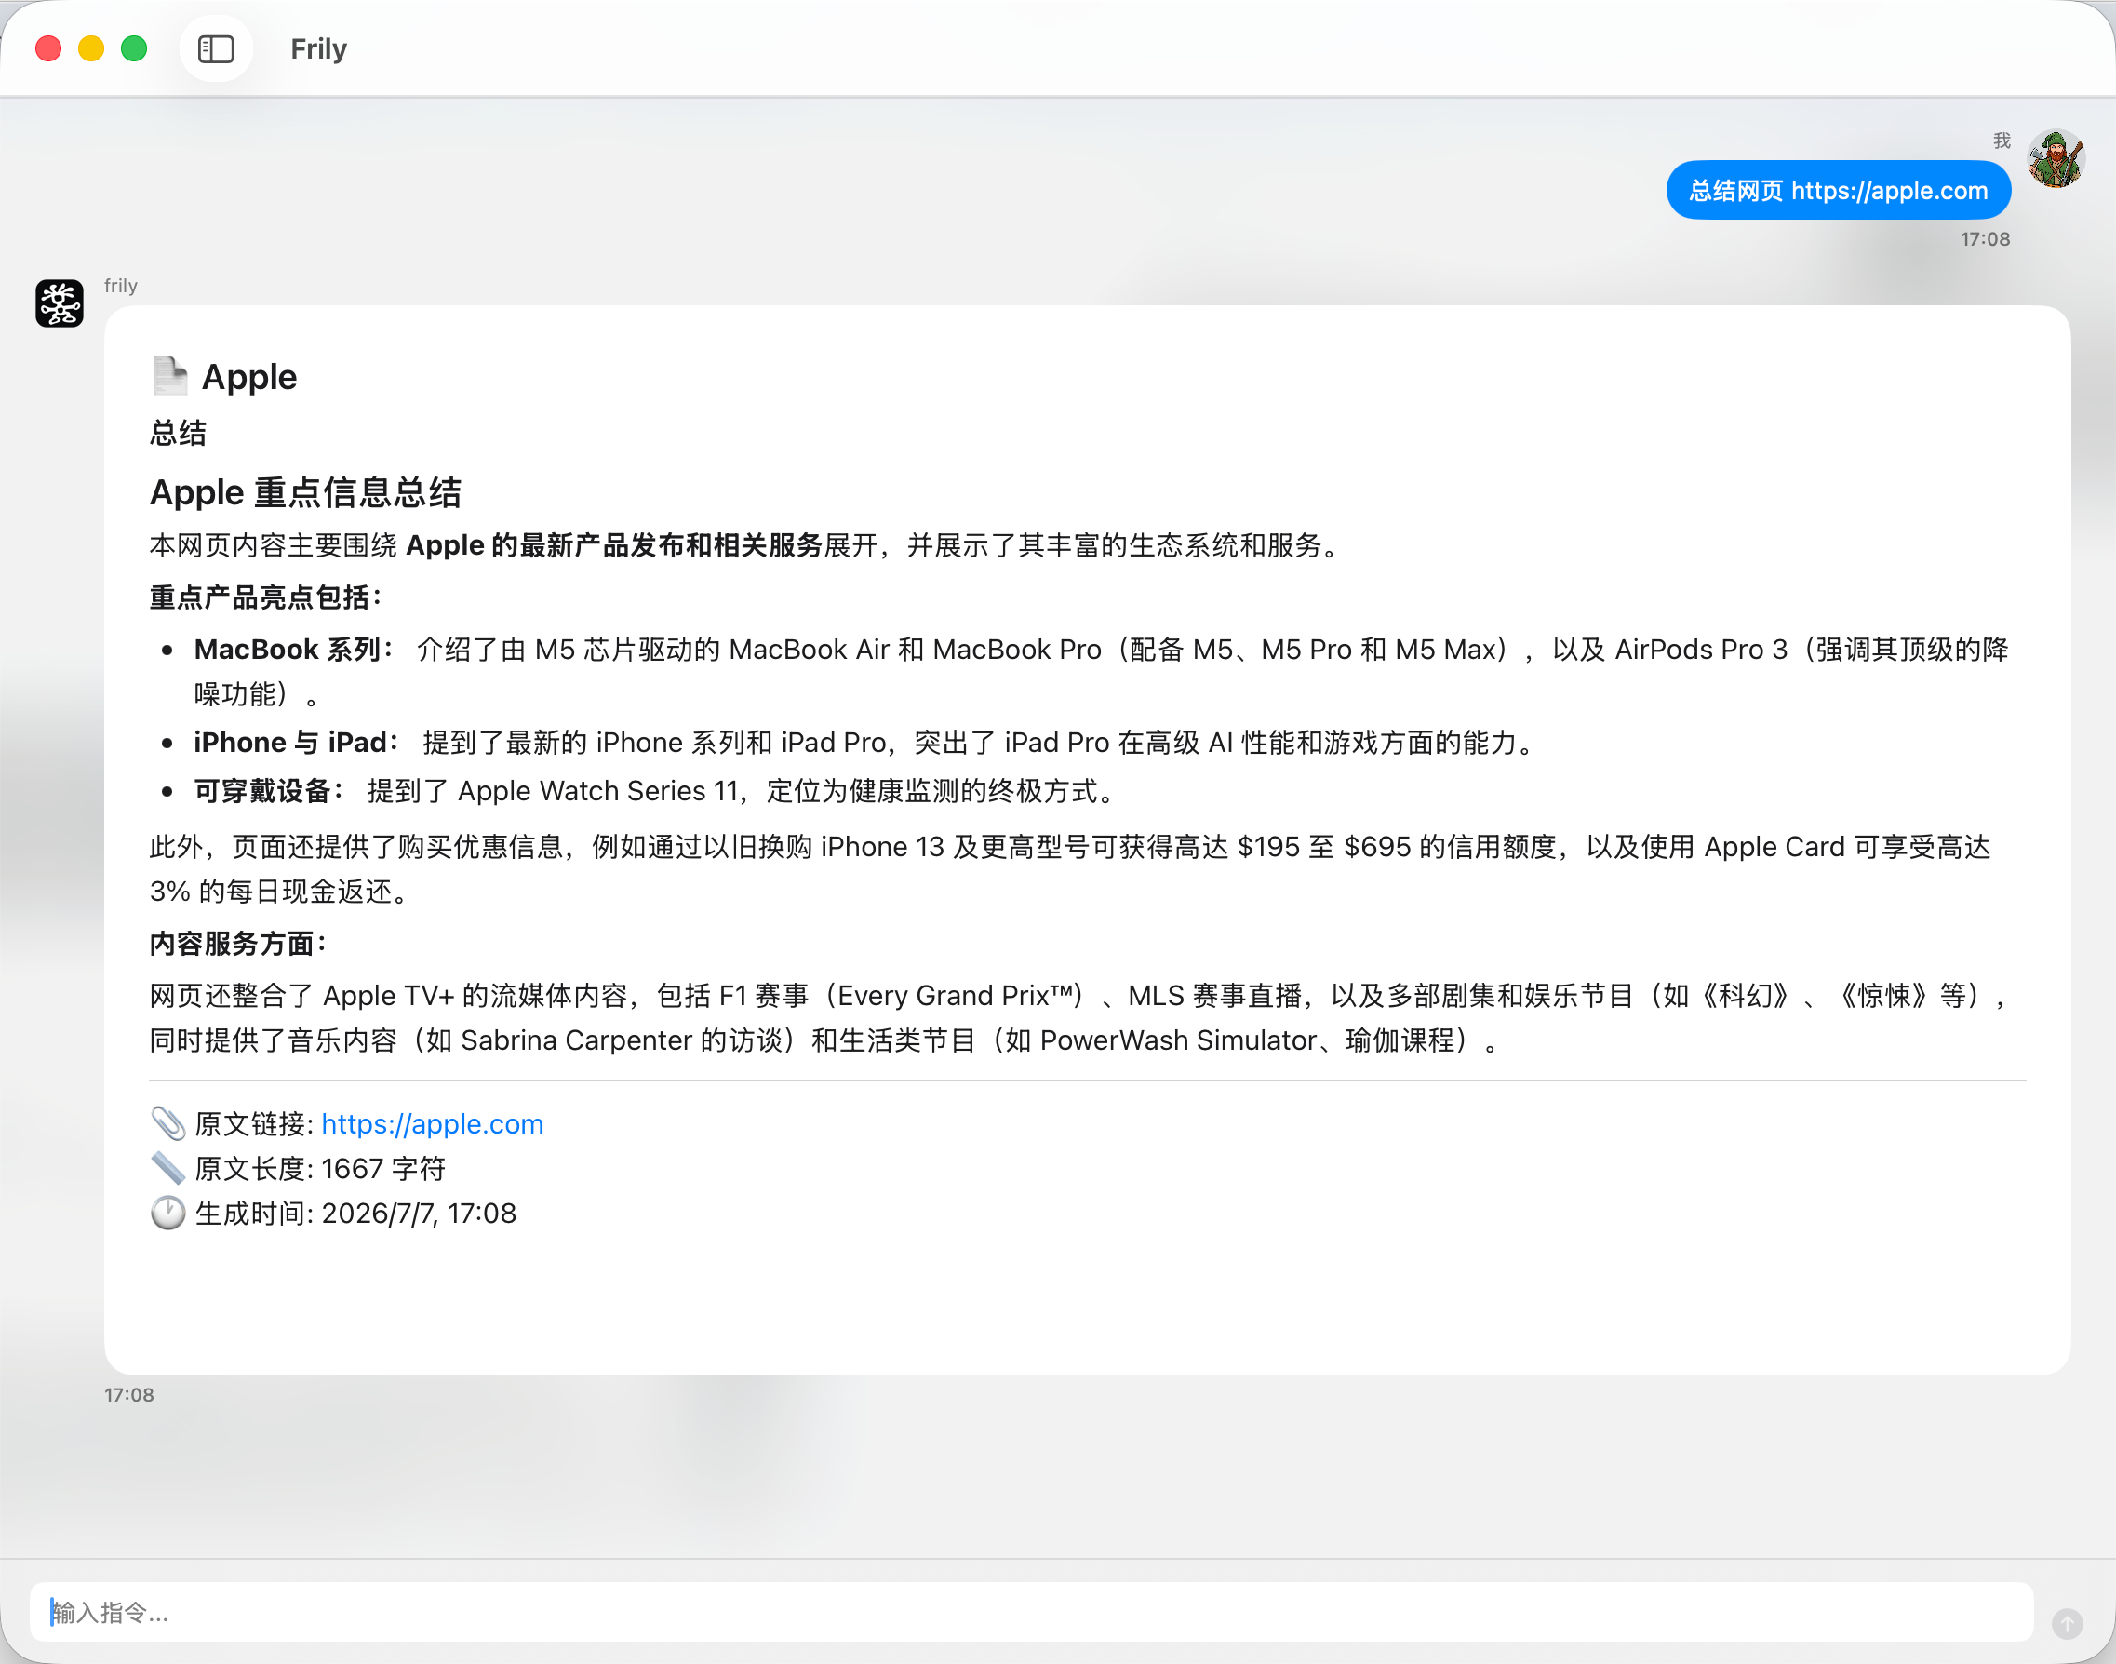Click the iPhone 与 iPad bullet label
The height and width of the screenshot is (1664, 2116).
(297, 743)
